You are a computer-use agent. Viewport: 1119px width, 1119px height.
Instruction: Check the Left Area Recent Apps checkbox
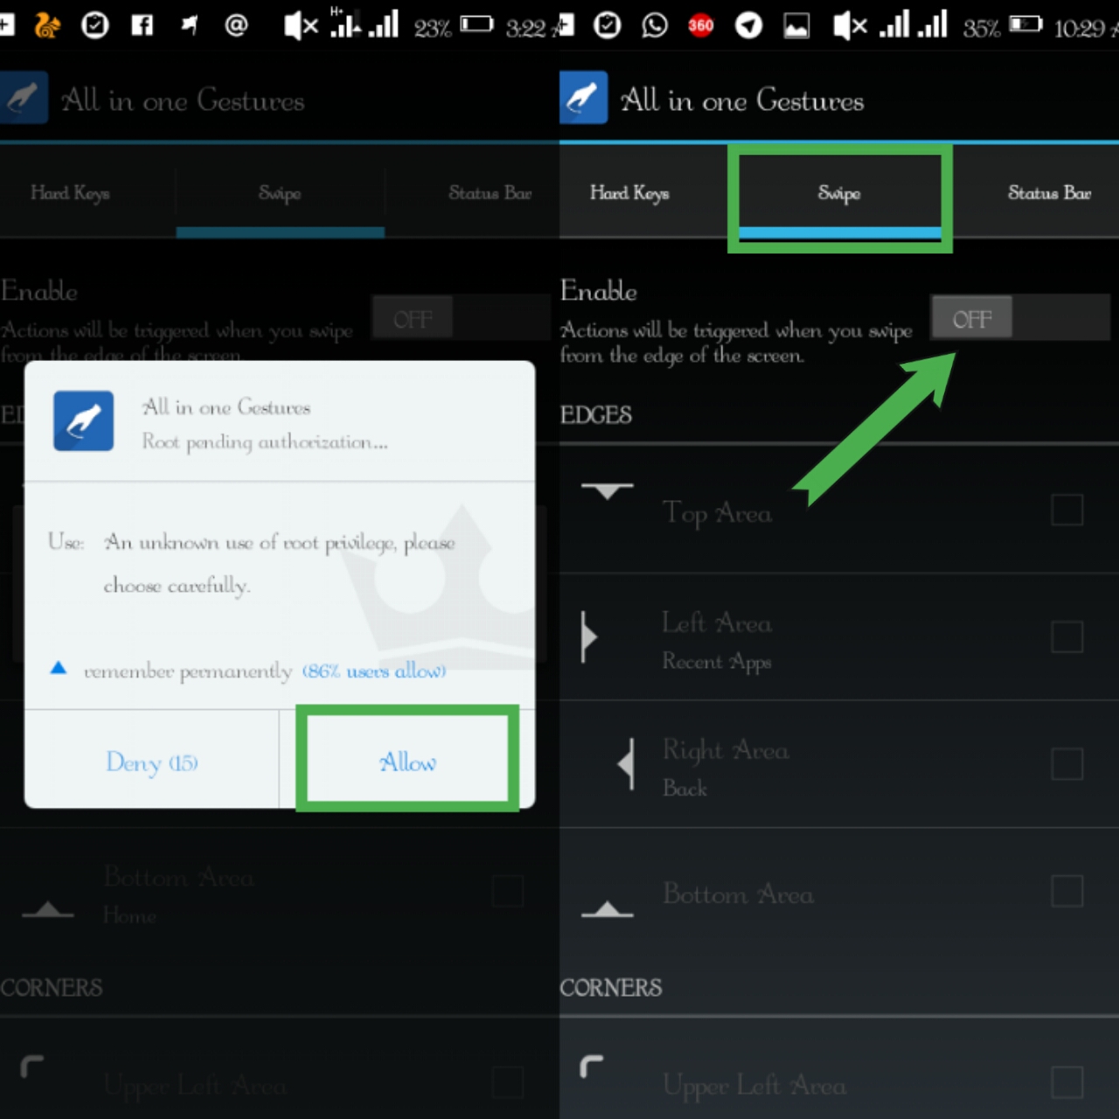pos(1067,636)
